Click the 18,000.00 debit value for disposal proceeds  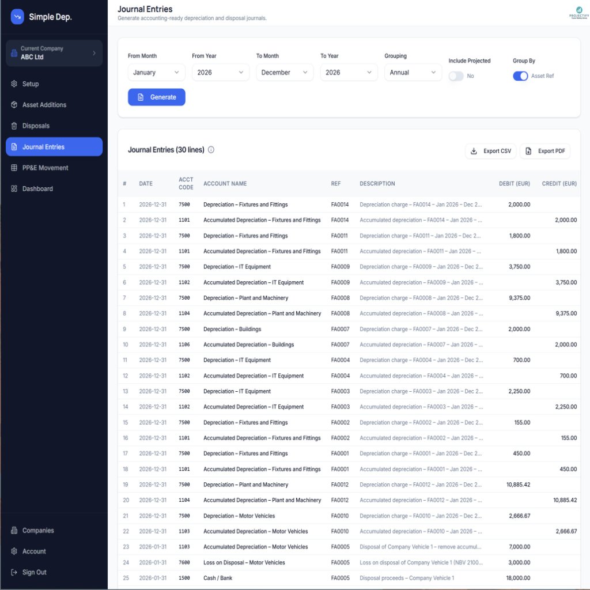pos(518,578)
